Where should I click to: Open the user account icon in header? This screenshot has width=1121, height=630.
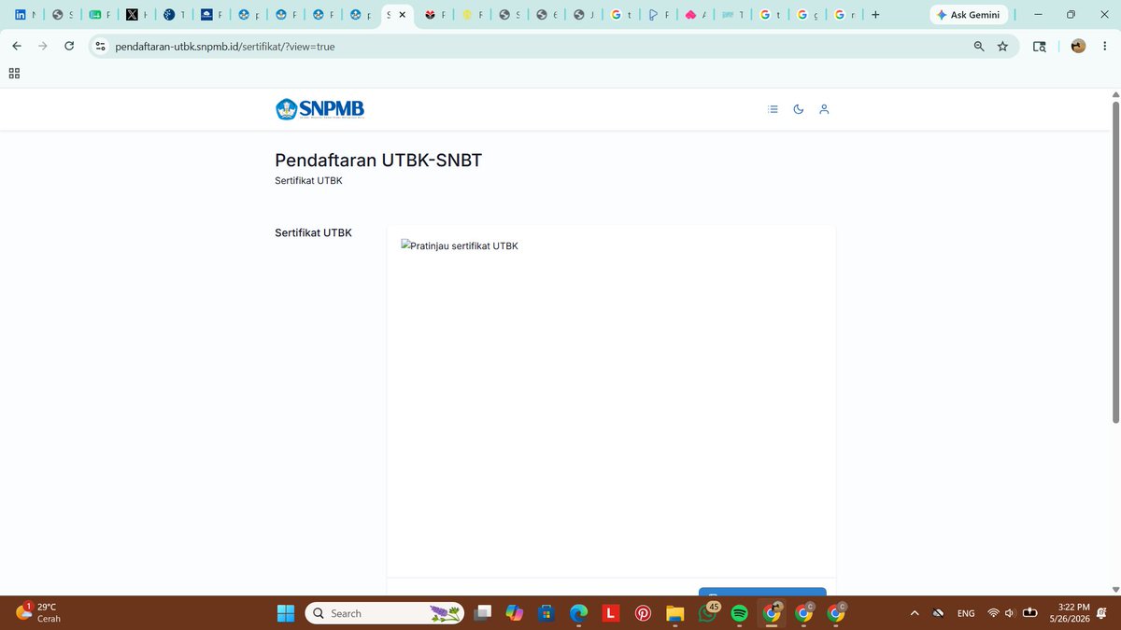824,109
